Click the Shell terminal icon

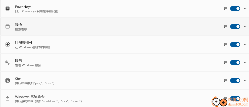tap(8, 80)
